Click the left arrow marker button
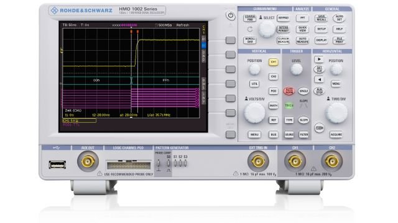This screenshot has height=223, width=398. click(x=319, y=79)
